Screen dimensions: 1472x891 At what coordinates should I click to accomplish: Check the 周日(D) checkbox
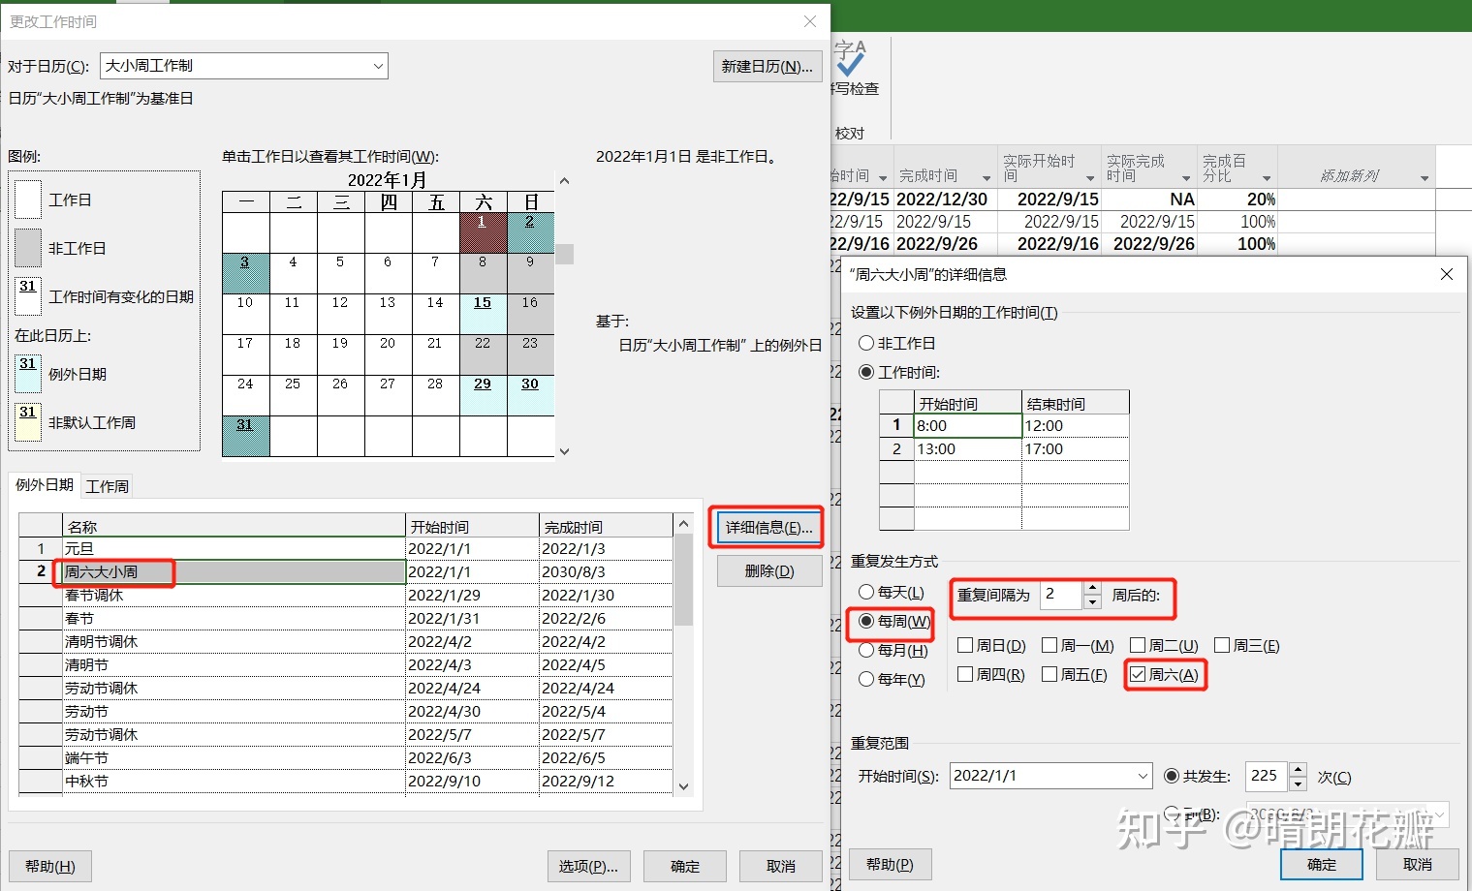pyautogui.click(x=965, y=645)
